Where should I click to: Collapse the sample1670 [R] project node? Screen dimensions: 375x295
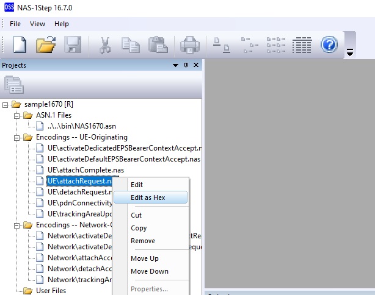pos(5,105)
